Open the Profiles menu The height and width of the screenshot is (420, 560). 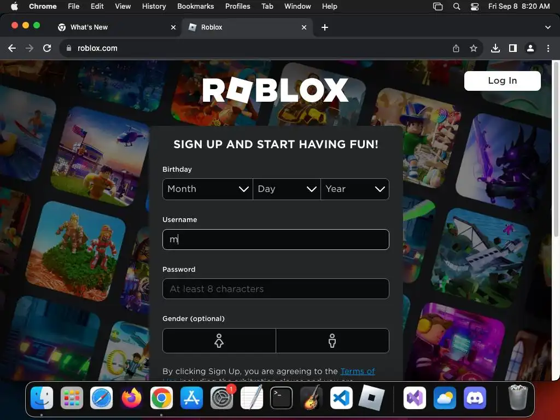[237, 7]
